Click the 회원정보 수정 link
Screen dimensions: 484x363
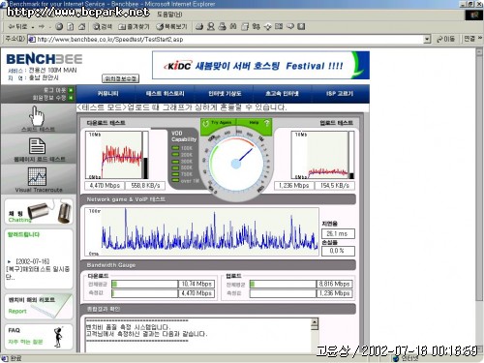53,98
